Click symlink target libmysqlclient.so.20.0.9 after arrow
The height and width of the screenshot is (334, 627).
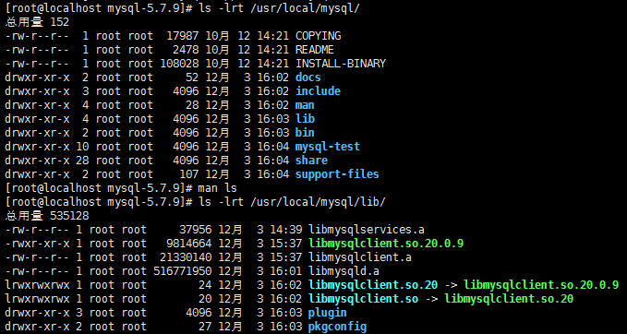point(541,285)
